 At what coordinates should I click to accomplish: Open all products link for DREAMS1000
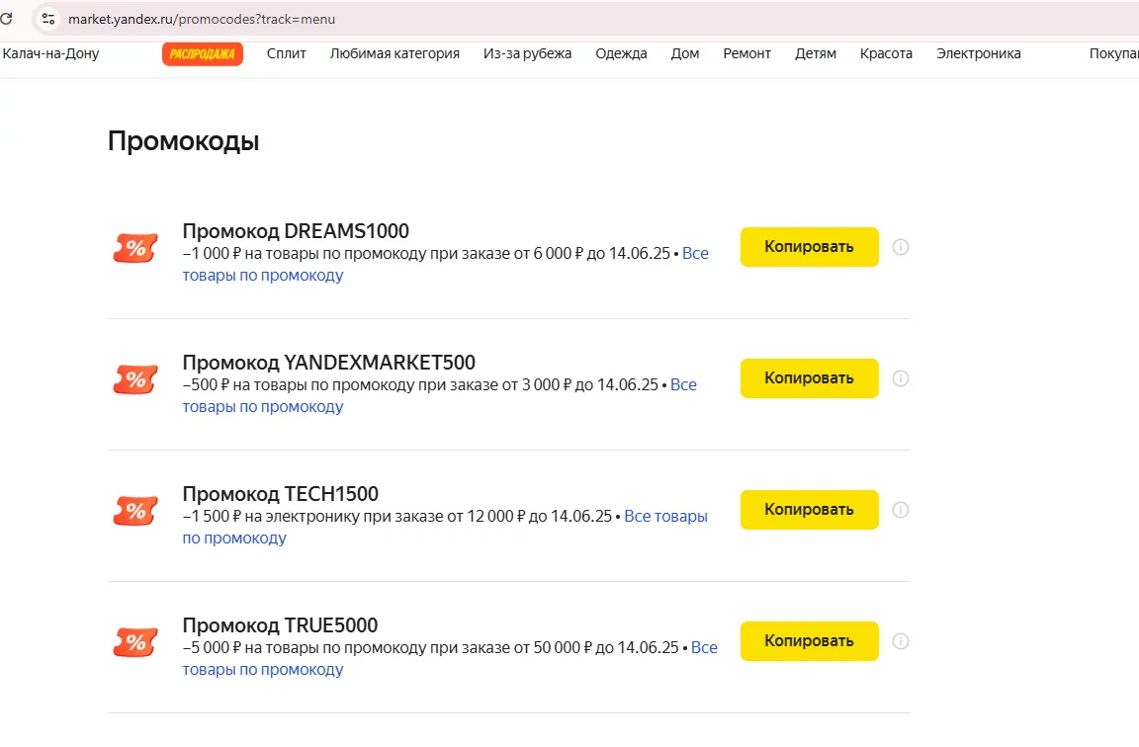click(x=263, y=275)
